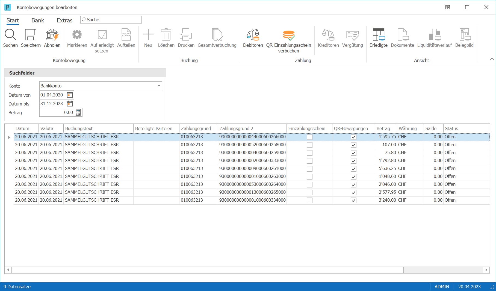Switch to the Extras tab
Image resolution: width=496 pixels, height=291 pixels.
(x=64, y=20)
